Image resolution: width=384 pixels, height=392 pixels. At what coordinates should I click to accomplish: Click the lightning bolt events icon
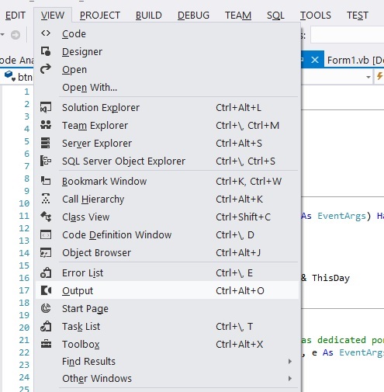pyautogui.click(x=380, y=77)
